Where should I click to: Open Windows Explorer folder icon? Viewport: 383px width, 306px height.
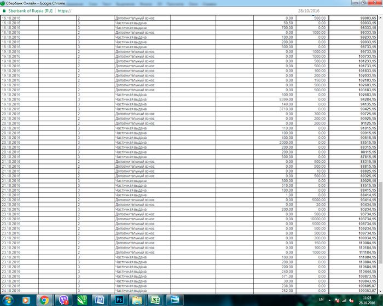137,300
